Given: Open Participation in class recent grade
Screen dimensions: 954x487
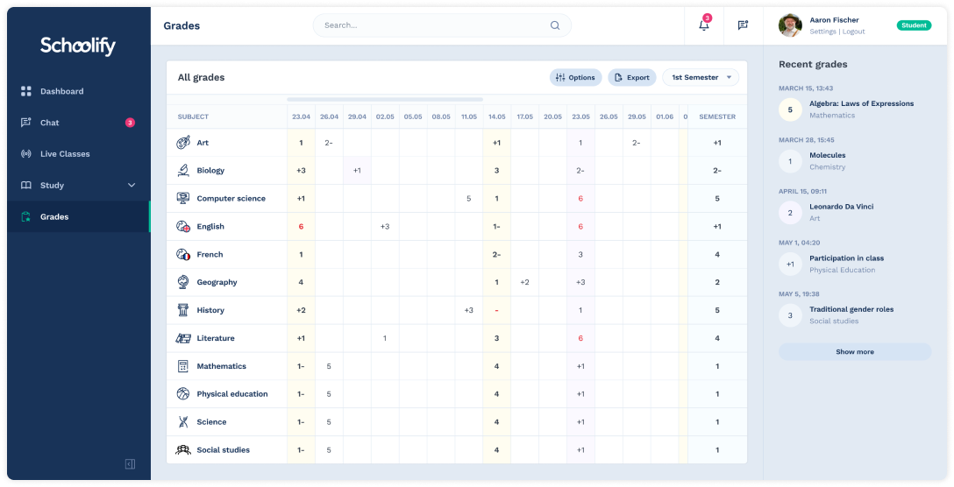Looking at the screenshot, I should click(x=855, y=264).
